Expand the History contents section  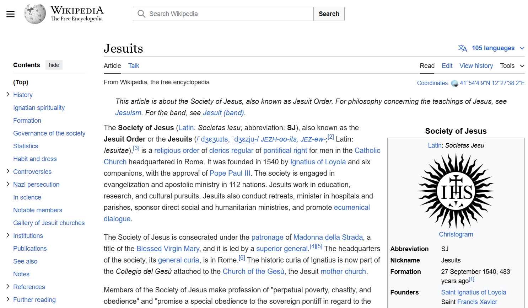pyautogui.click(x=8, y=94)
